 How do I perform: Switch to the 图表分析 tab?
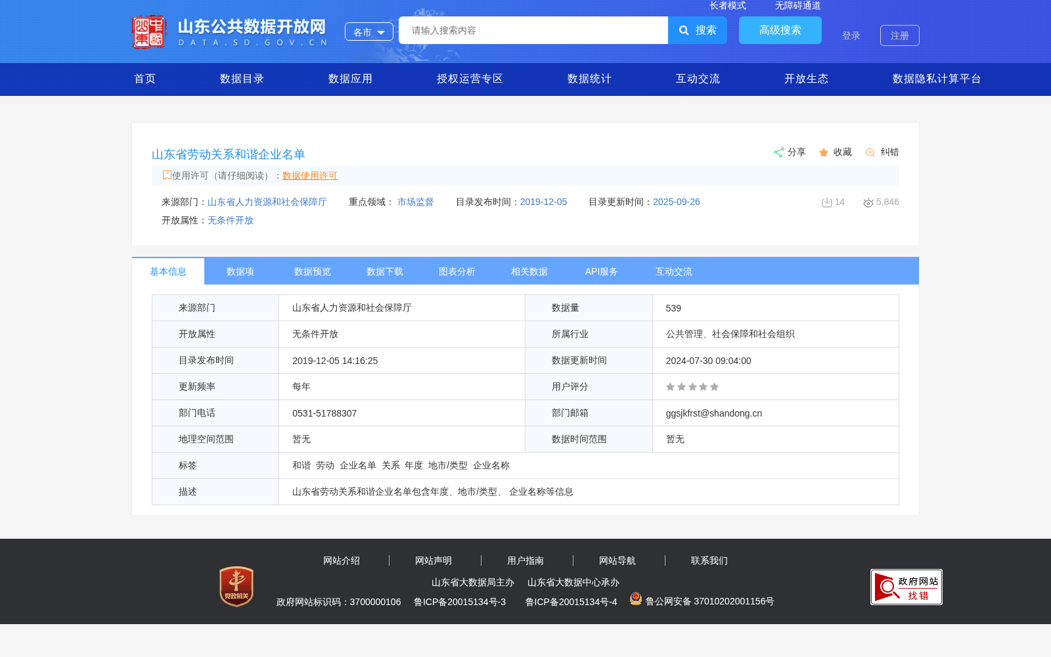coord(457,271)
